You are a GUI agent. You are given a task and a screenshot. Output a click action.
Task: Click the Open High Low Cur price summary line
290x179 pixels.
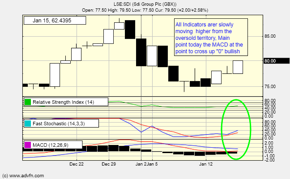[x=145, y=10]
